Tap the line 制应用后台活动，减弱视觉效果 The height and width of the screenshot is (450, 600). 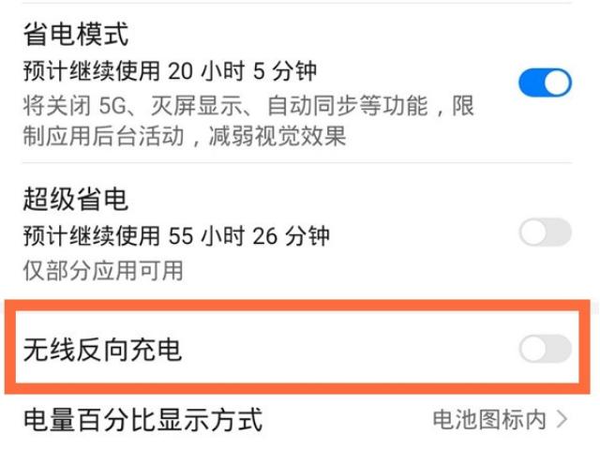click(185, 137)
